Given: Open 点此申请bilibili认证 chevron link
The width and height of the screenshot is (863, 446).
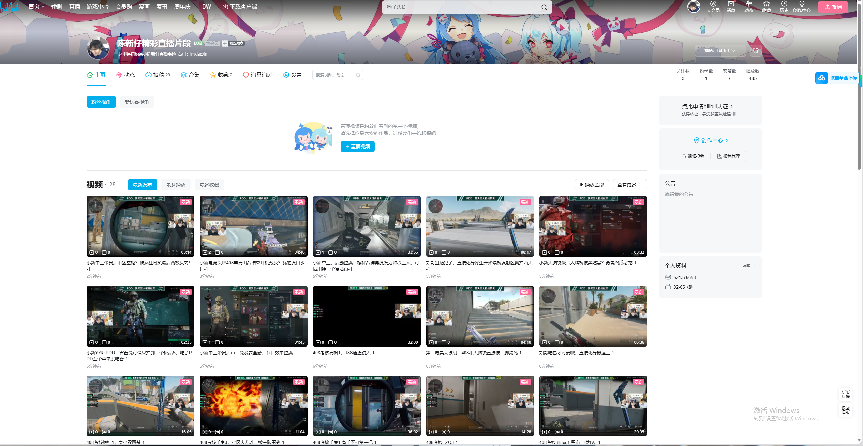Looking at the screenshot, I should [x=707, y=106].
